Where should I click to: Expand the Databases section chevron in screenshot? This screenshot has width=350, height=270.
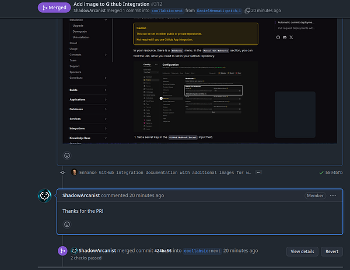[x=106, y=109]
